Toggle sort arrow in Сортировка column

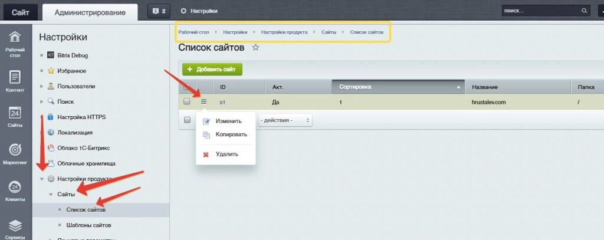click(458, 87)
